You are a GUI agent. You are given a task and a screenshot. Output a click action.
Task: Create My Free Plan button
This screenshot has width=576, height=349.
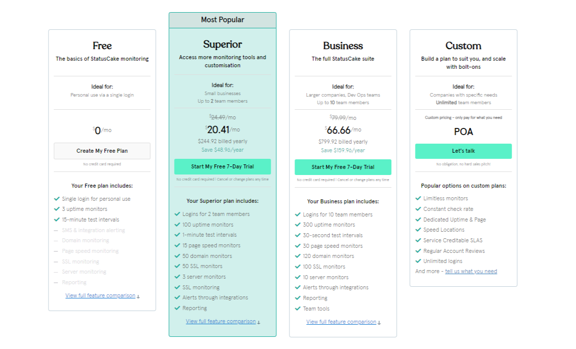coord(102,151)
